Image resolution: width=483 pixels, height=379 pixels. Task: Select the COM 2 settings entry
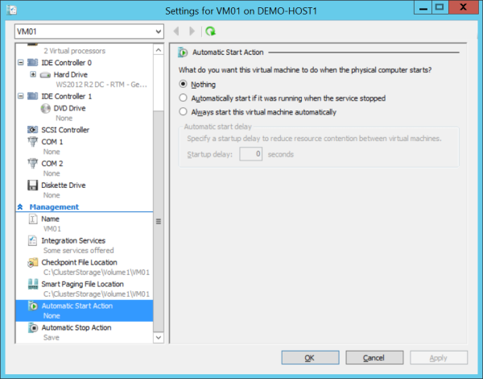(52, 163)
